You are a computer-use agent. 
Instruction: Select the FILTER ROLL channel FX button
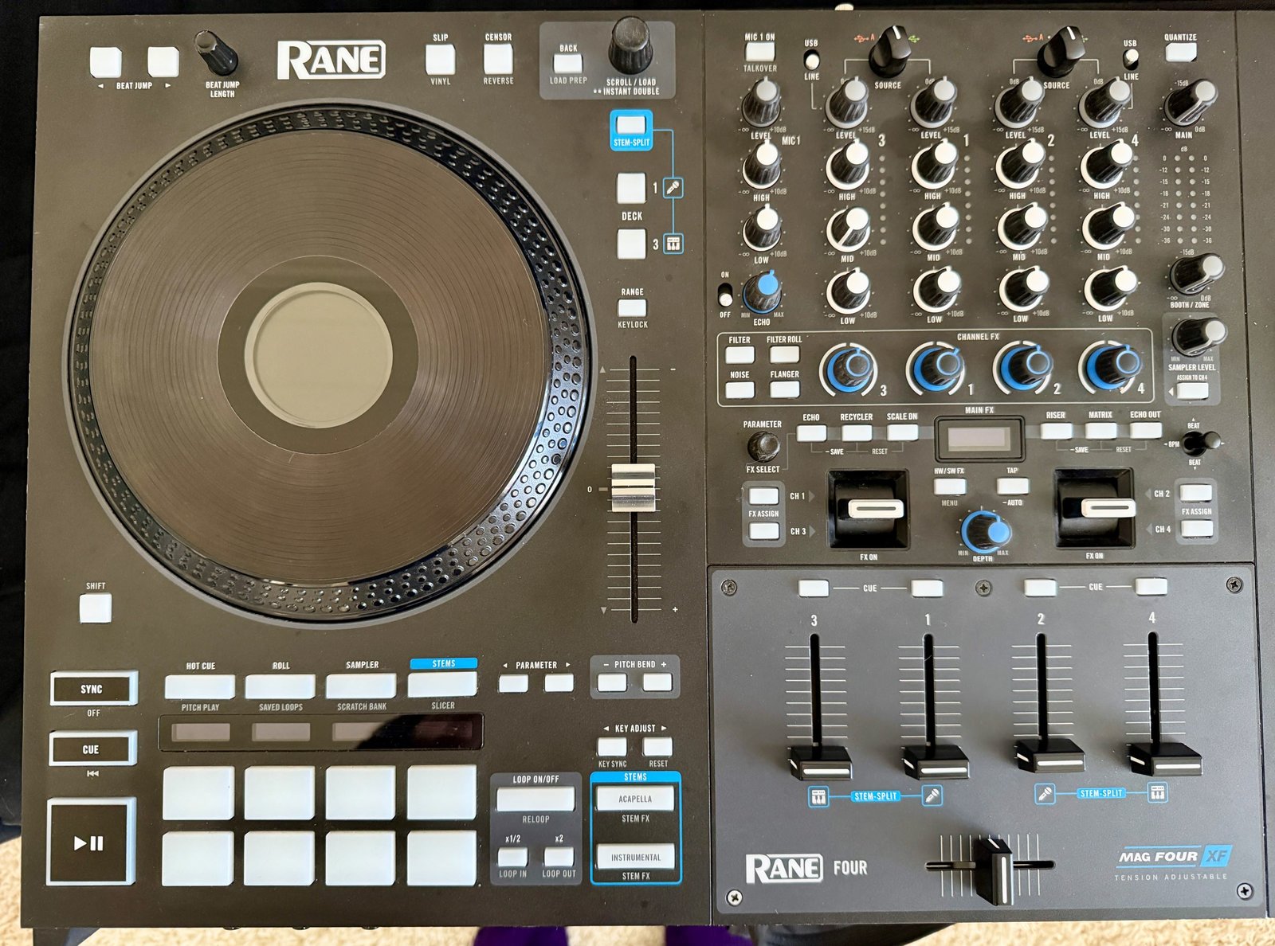(784, 354)
